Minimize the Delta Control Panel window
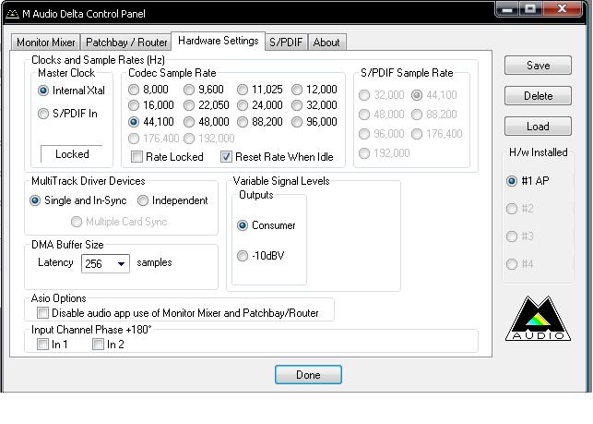 pos(507,9)
